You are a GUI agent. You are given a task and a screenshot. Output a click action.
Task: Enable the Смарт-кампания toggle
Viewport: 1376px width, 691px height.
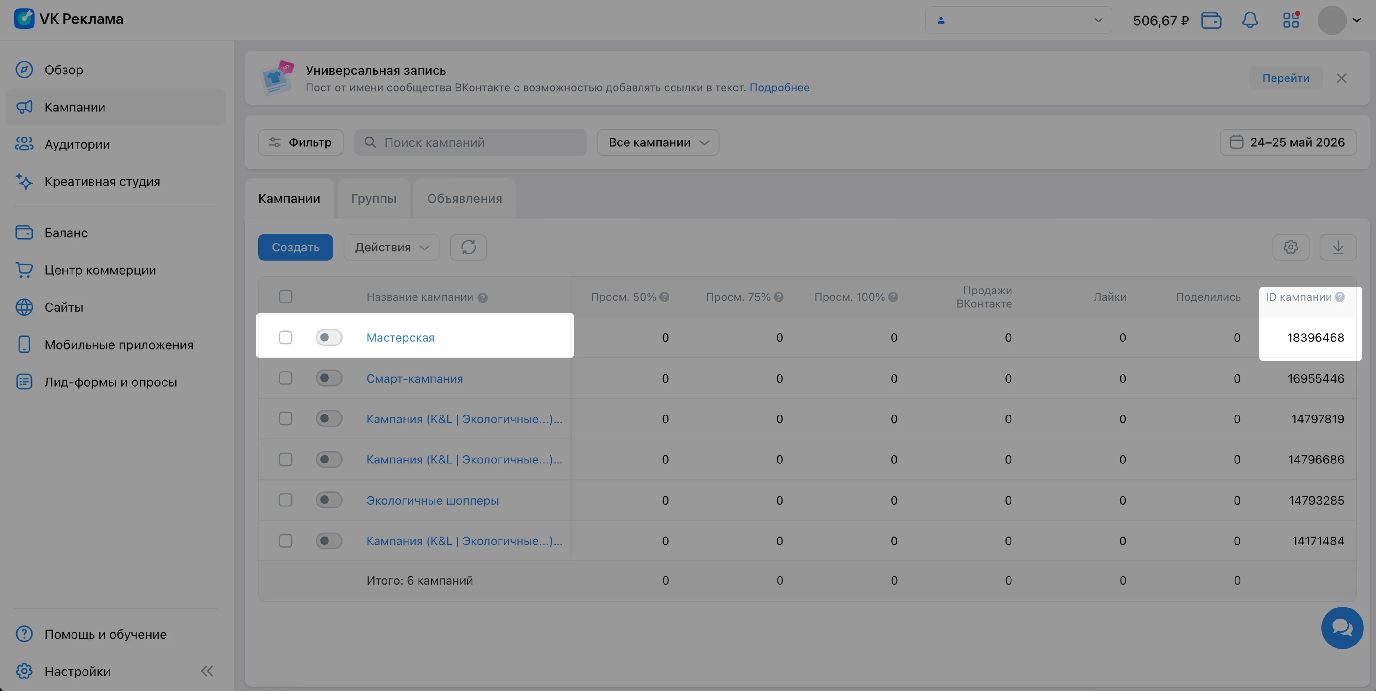[328, 378]
